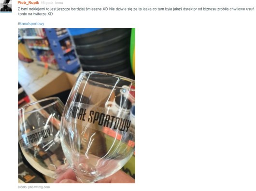Open the pbs.twimg.com source link
Image resolution: width=256 pixels, height=191 pixels.
pyautogui.click(x=39, y=187)
